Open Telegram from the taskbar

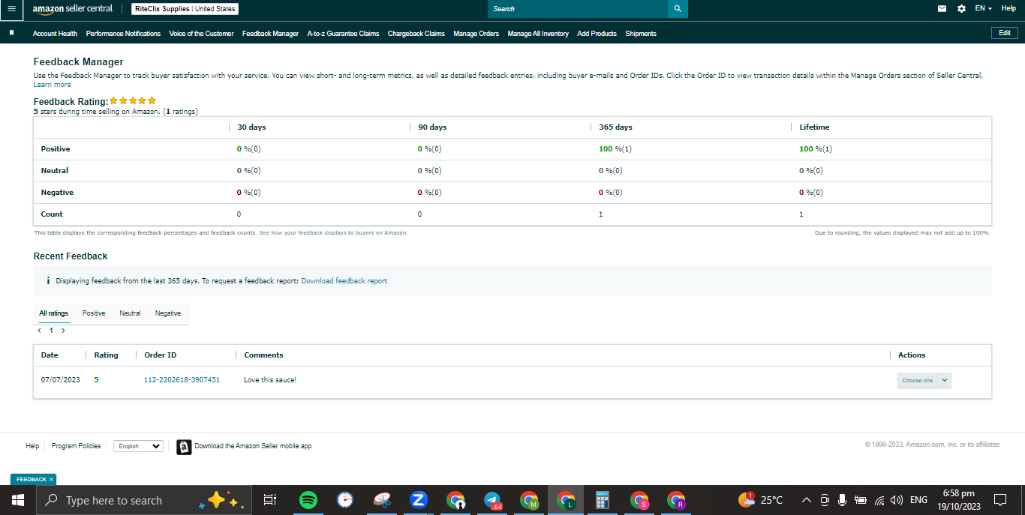click(x=492, y=500)
